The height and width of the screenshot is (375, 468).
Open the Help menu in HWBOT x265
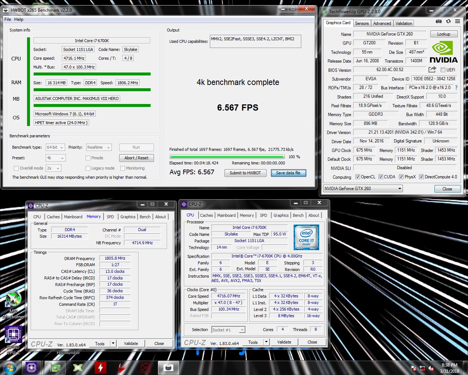19,19
